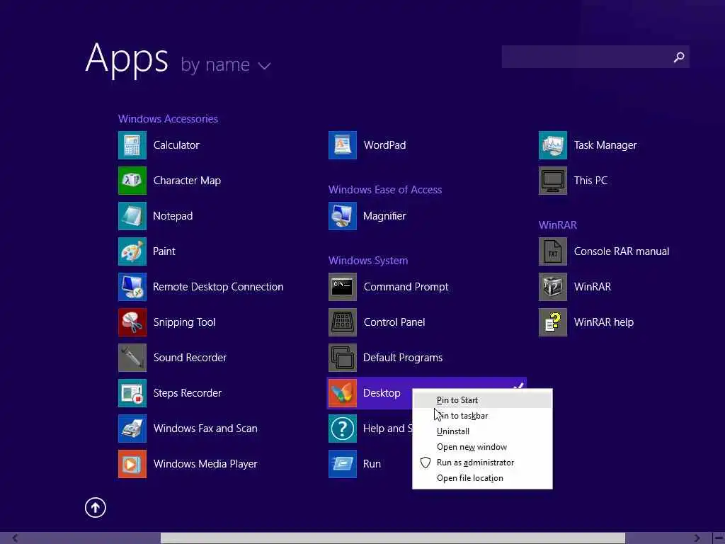Click the 'WinRAR help' label

[604, 322]
